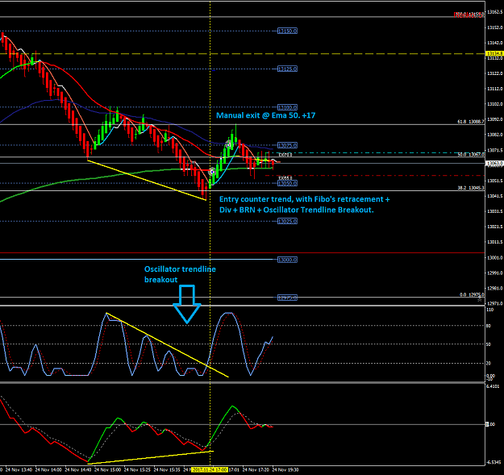Click 13041.5 on the price scale

coord(494,196)
